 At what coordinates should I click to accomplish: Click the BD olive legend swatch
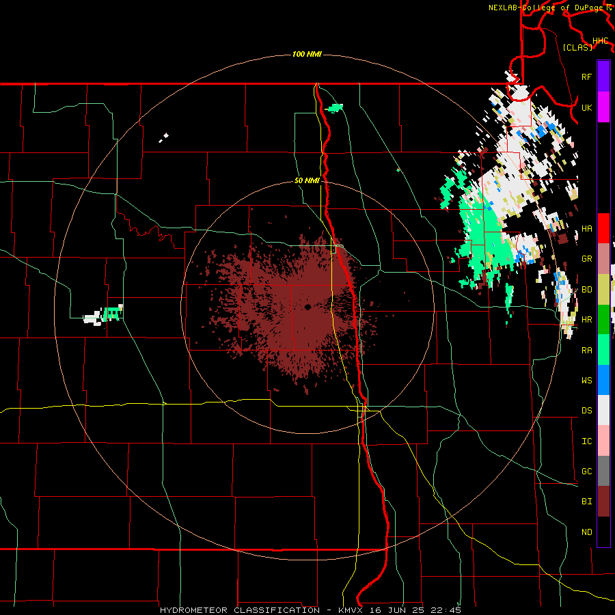[603, 290]
